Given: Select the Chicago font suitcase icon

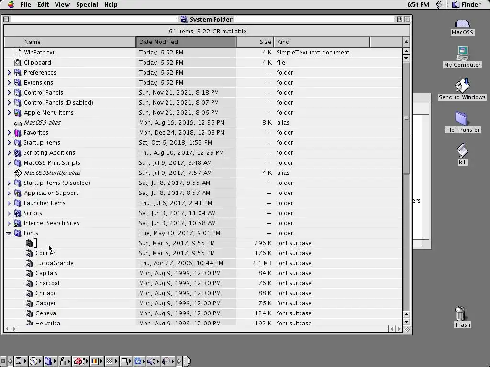Looking at the screenshot, I should (x=29, y=293).
